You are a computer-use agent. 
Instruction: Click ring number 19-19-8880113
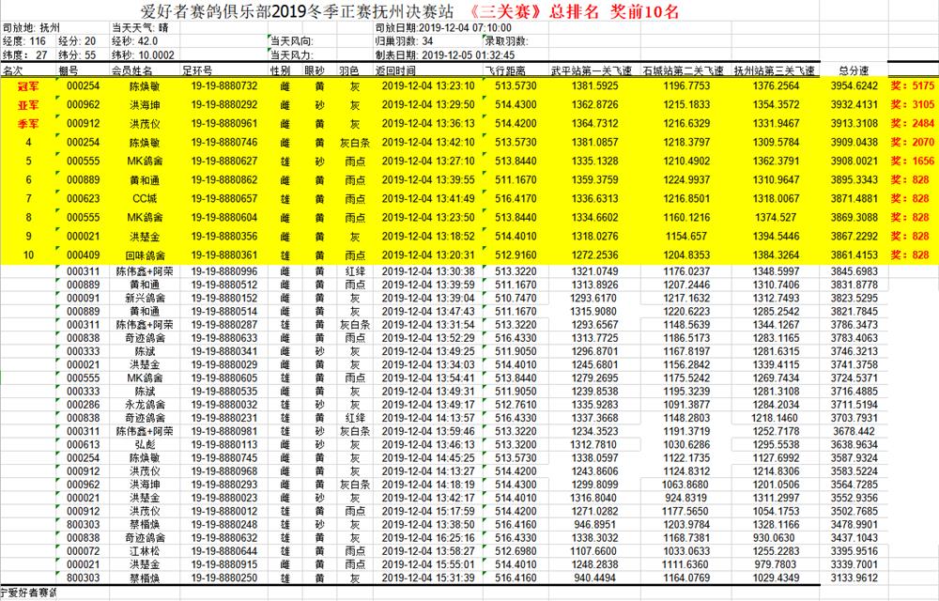[x=224, y=445]
